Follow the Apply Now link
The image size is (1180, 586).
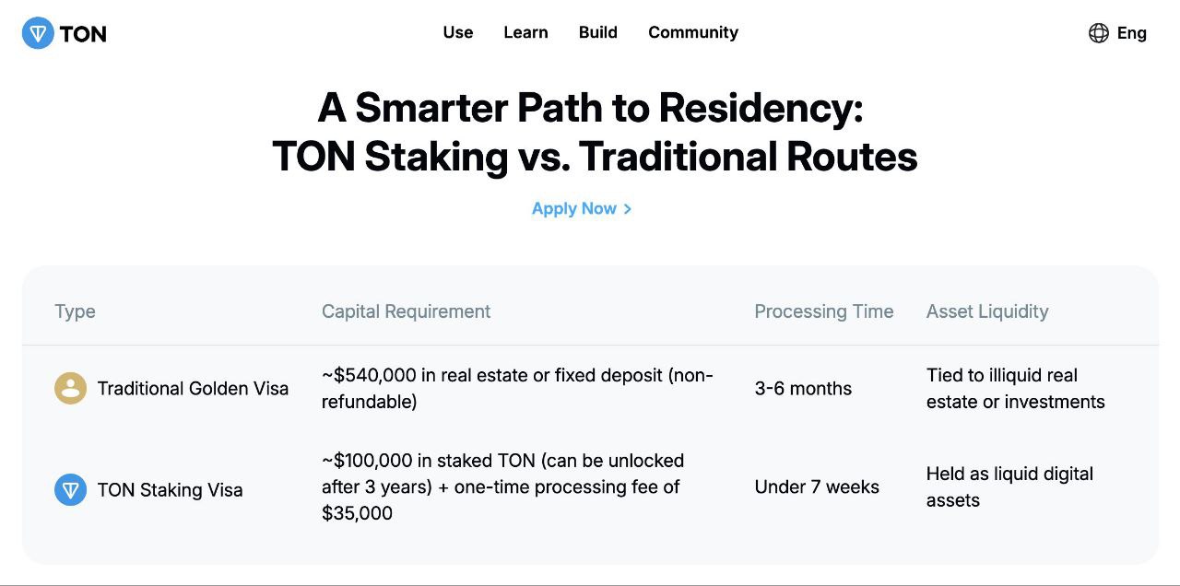coord(573,209)
